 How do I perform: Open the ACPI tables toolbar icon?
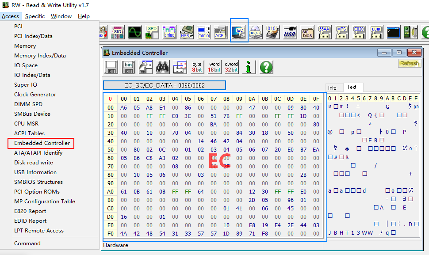click(221, 32)
